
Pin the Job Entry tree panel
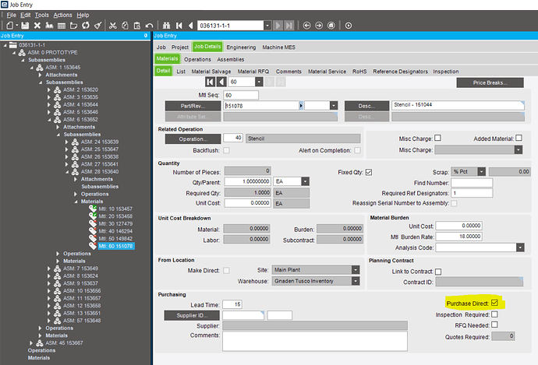tap(146, 36)
